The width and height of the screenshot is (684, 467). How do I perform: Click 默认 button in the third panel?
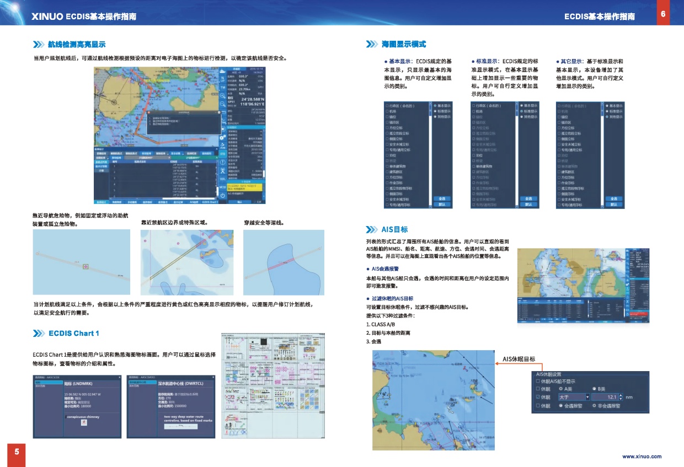614,205
